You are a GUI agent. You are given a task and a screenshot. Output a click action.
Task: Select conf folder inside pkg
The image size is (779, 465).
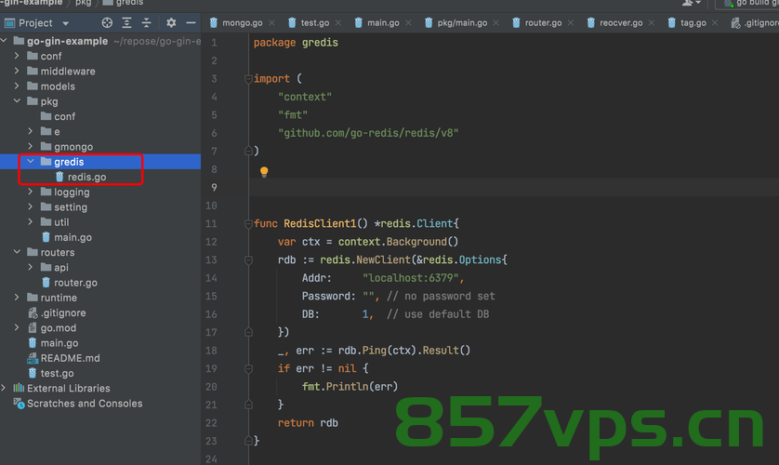(x=64, y=116)
